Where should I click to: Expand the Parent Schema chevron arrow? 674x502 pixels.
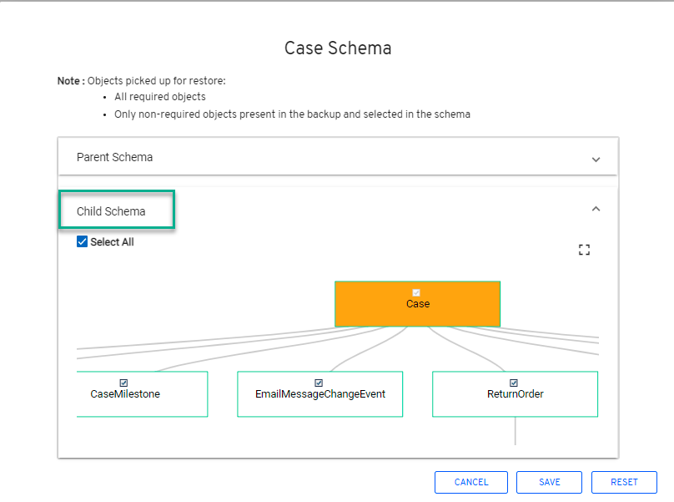[596, 159]
